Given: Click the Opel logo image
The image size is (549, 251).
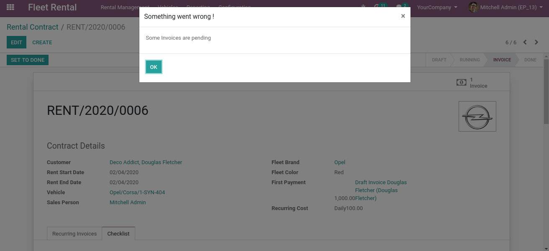Looking at the screenshot, I should point(477,116).
